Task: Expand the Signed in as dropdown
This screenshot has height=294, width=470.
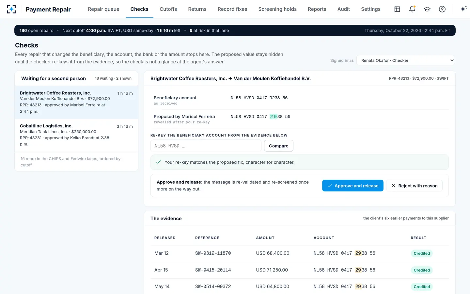Action: pyautogui.click(x=406, y=60)
